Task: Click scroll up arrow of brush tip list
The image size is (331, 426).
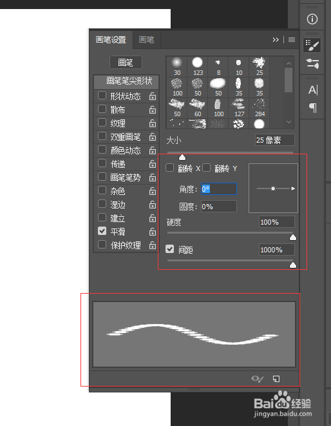Action: (289, 63)
